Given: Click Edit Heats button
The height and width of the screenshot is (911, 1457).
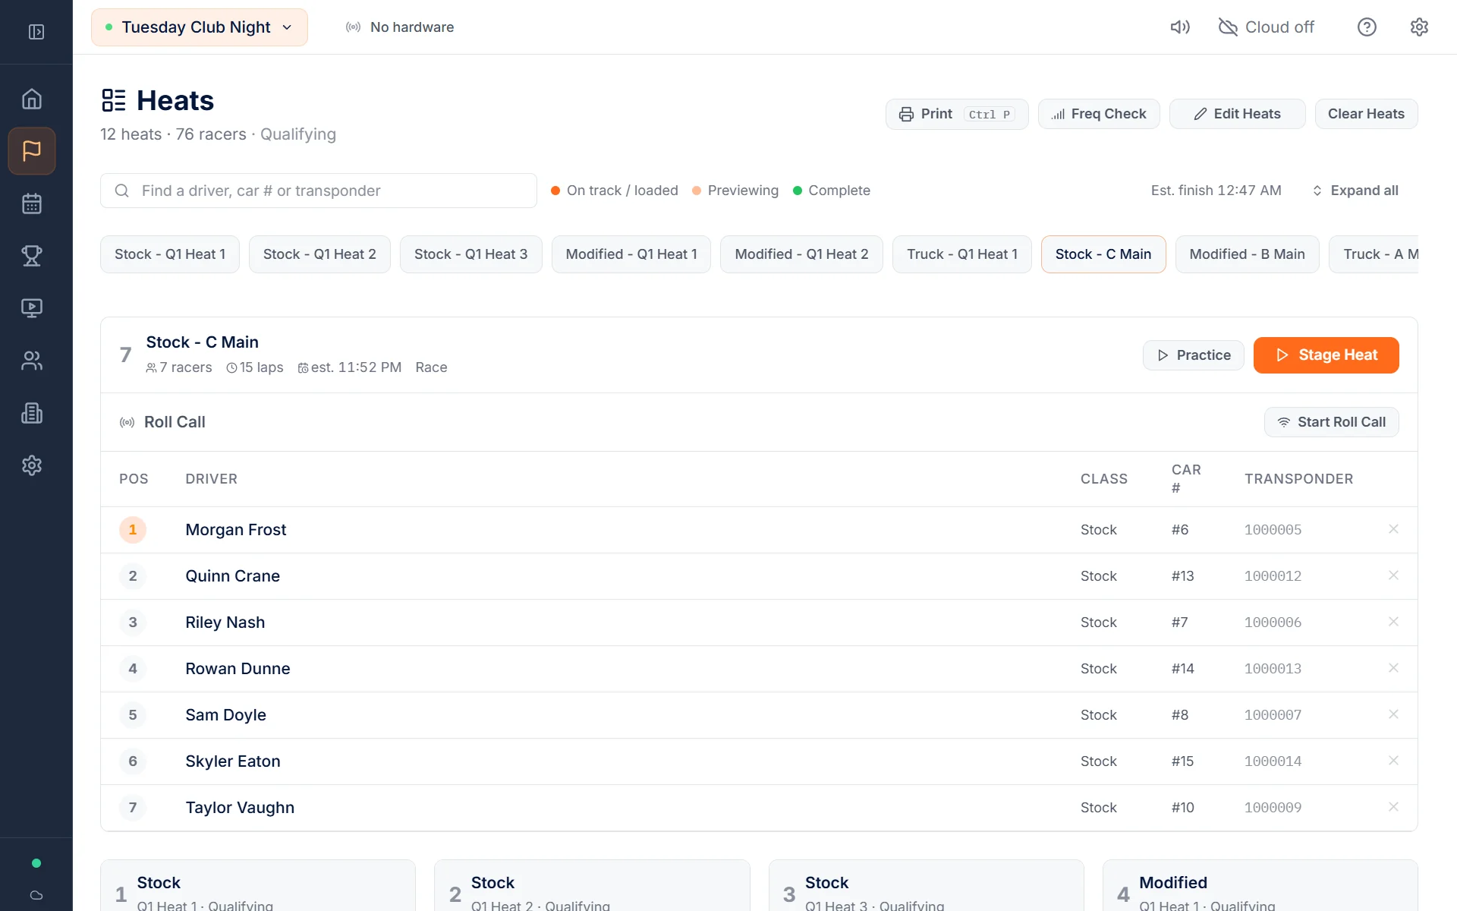Looking at the screenshot, I should (x=1237, y=114).
